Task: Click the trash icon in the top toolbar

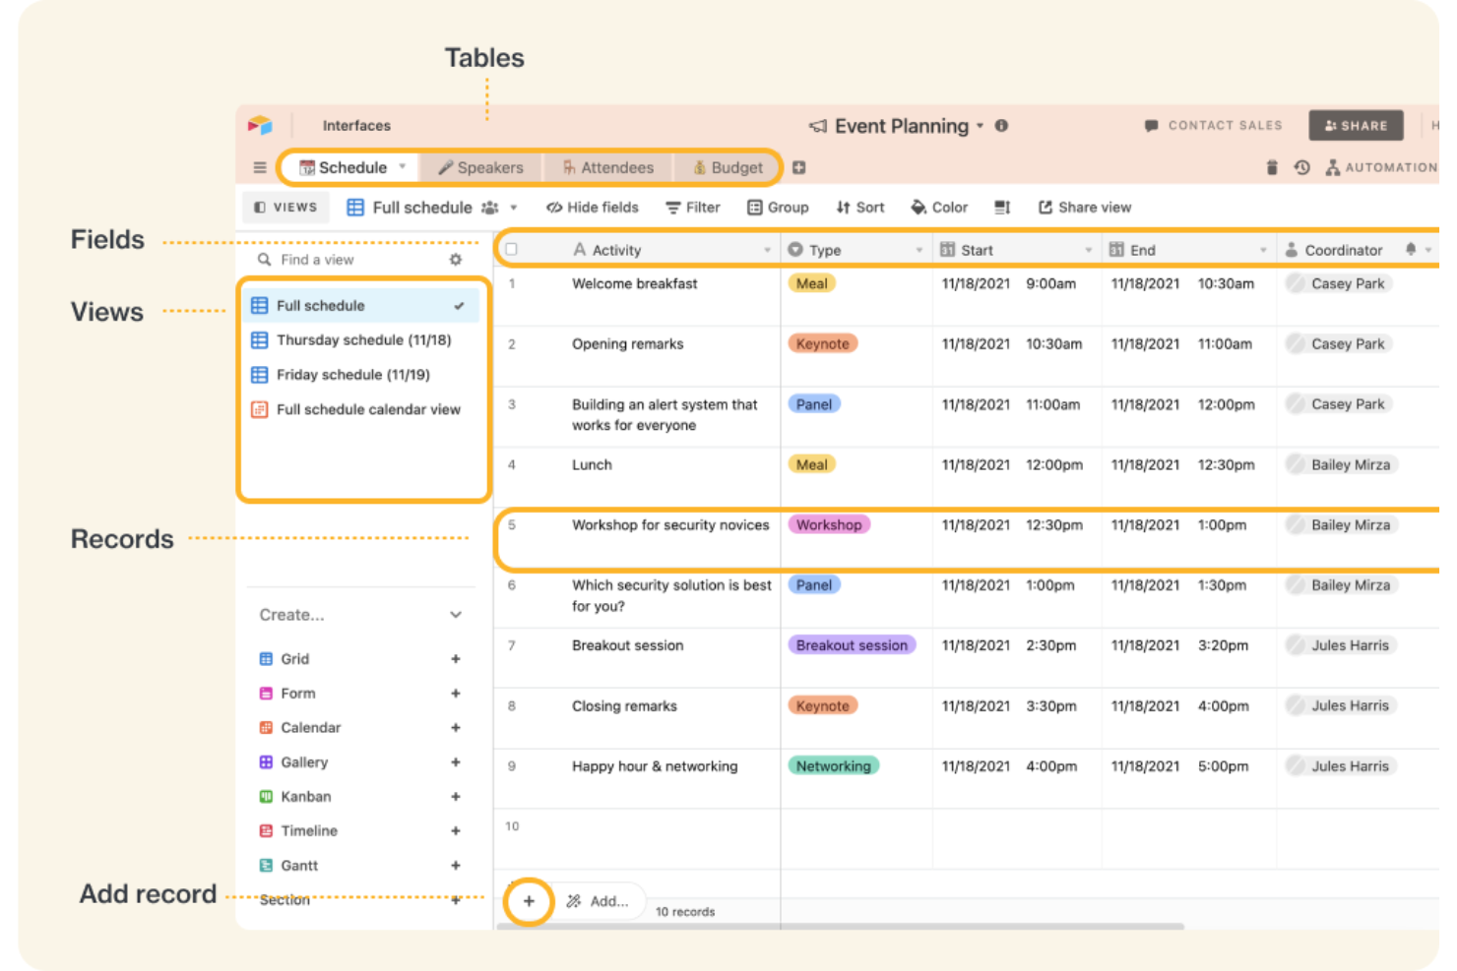Action: coord(1271,167)
